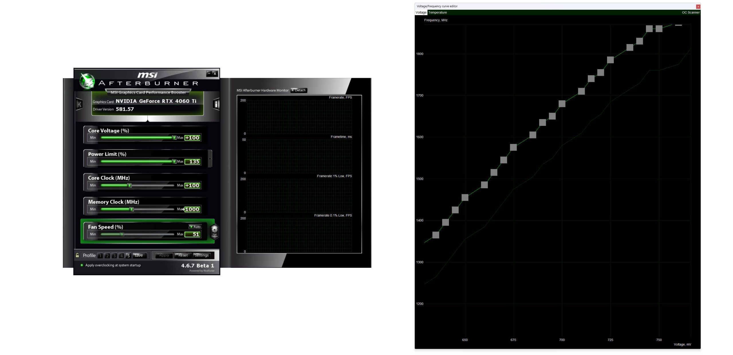
Task: Click the Core Clock slider handle
Action: (130, 185)
